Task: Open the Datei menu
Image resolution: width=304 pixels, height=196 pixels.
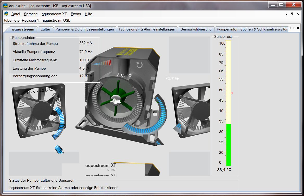Action: click(16, 14)
